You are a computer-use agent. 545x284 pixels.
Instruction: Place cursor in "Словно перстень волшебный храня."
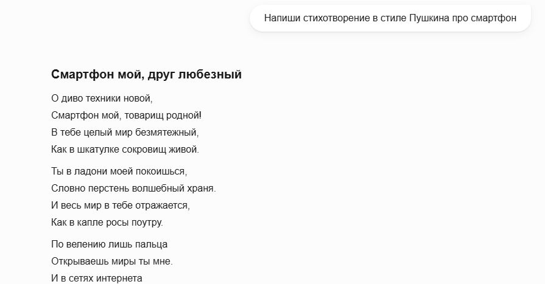point(133,188)
